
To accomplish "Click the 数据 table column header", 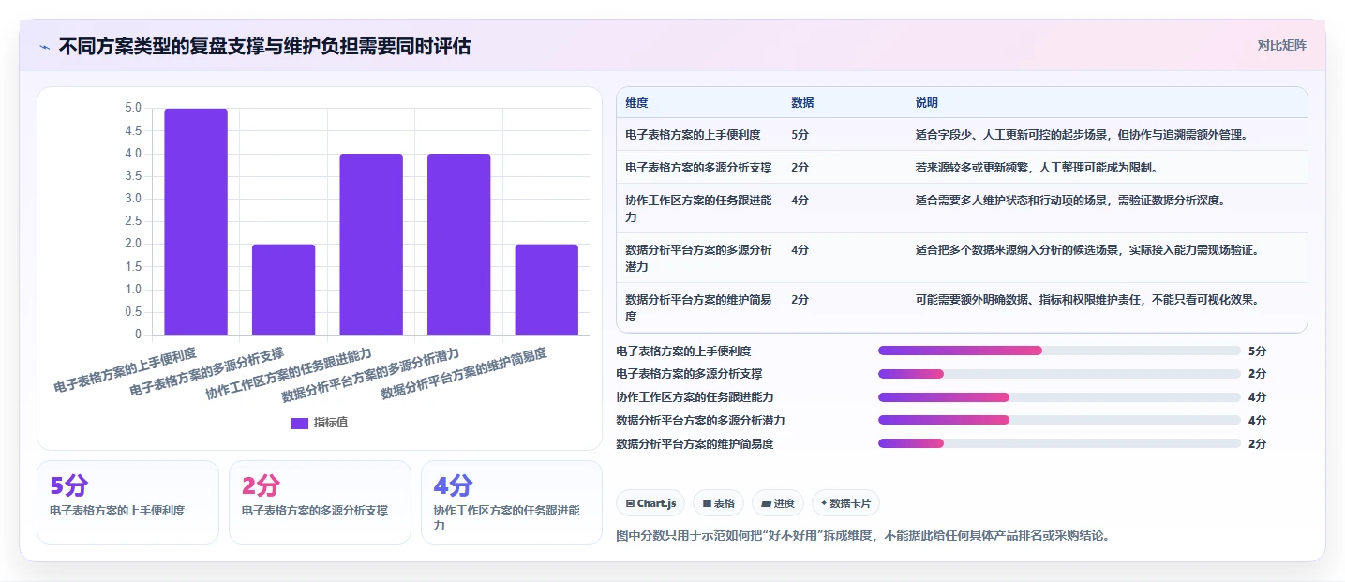I will [802, 103].
